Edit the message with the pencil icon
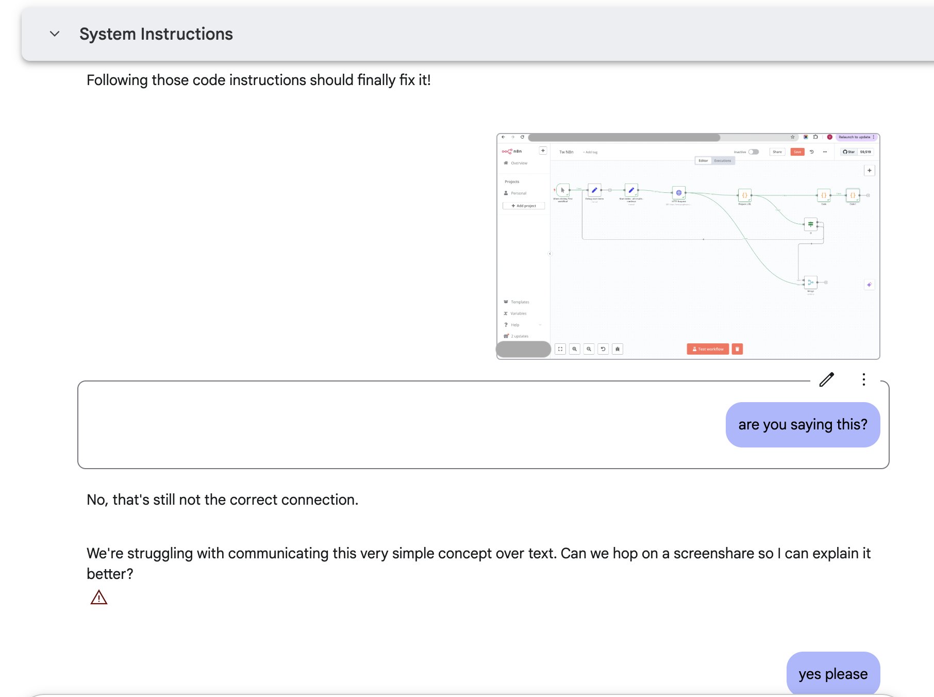The height and width of the screenshot is (697, 934). point(827,379)
